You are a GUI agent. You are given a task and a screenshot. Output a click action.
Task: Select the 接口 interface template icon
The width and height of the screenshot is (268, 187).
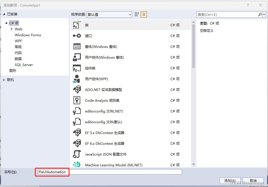point(77,36)
